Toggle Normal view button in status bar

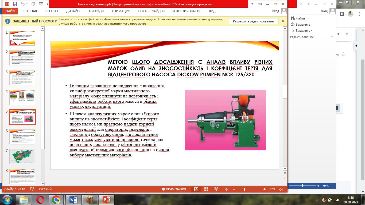(x=196, y=189)
